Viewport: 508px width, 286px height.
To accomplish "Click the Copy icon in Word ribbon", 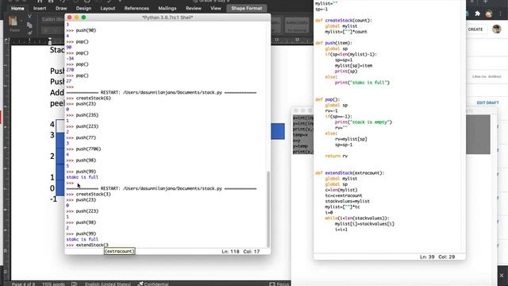I will [x=29, y=25].
